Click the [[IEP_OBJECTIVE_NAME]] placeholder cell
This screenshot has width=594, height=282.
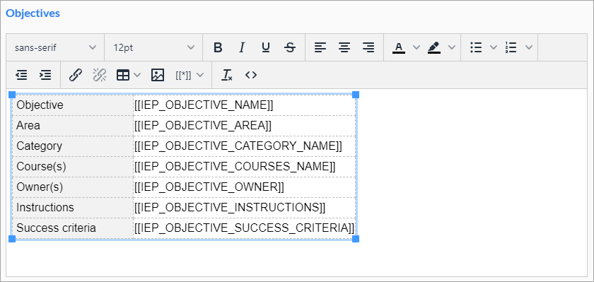(x=245, y=105)
